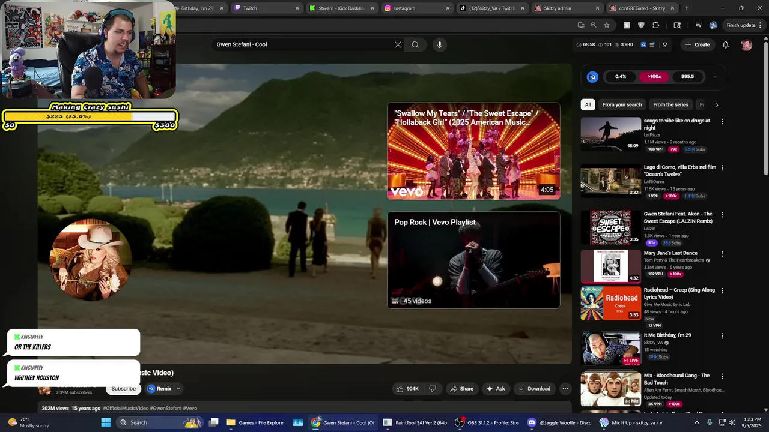Open the Remix dropdown arrow
The image size is (769, 432).
pyautogui.click(x=178, y=389)
